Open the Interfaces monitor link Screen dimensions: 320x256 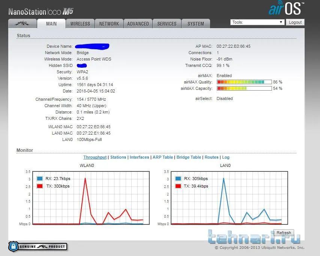[140, 157]
